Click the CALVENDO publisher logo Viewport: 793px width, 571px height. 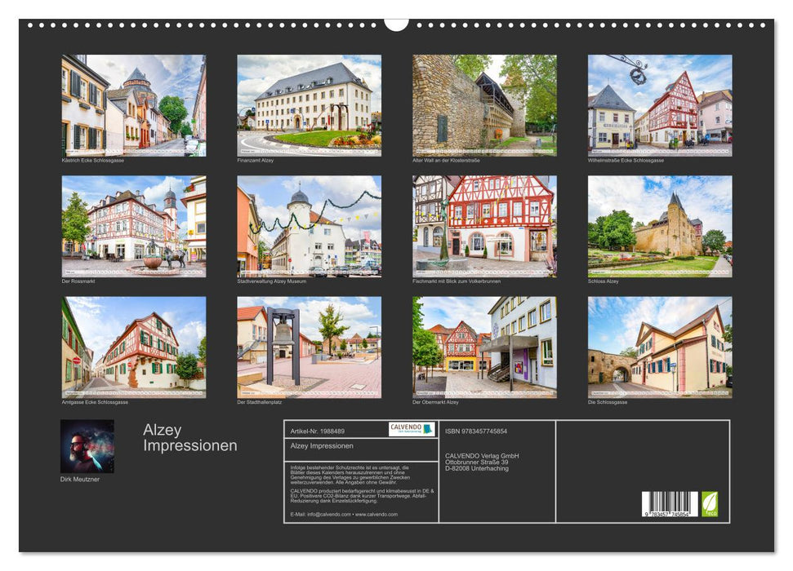[411, 430]
